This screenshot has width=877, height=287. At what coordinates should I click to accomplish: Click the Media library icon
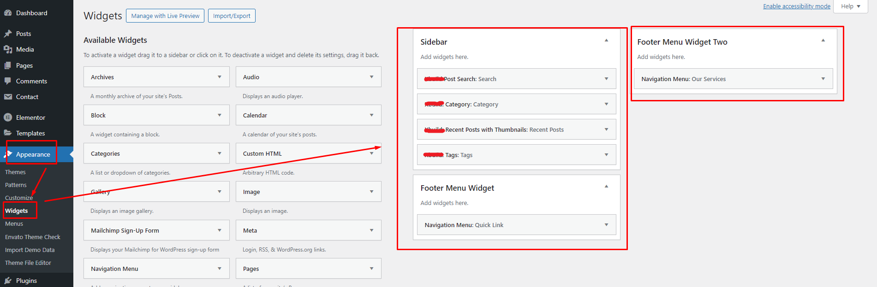tap(8, 49)
